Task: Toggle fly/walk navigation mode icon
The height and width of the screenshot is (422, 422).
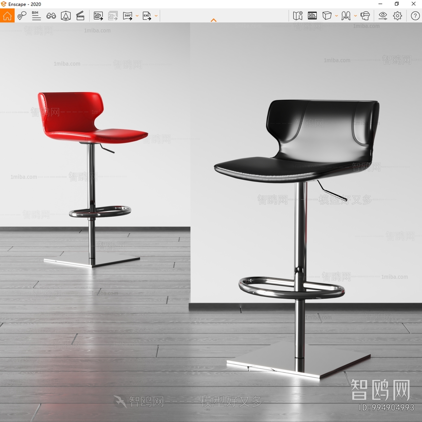Action: pyautogui.click(x=346, y=16)
